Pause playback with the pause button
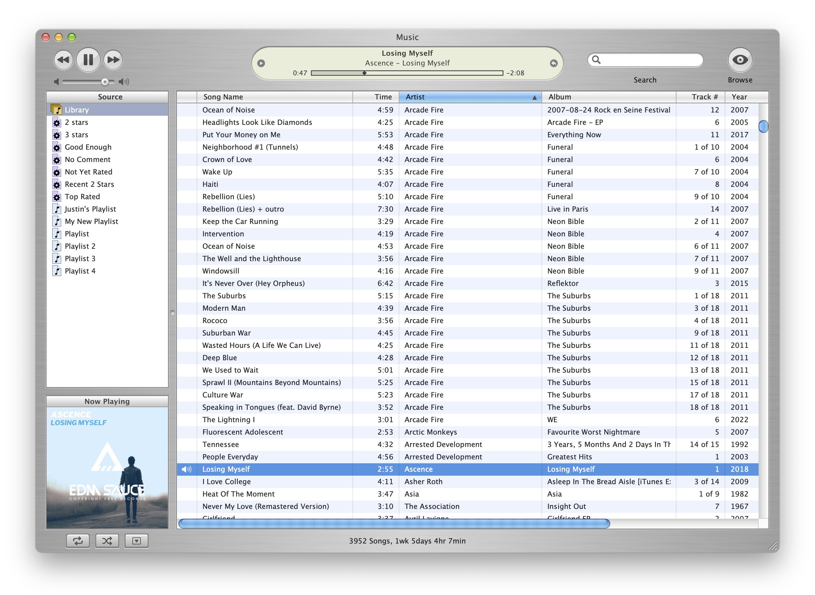Viewport: 815px width, 595px height. [88, 59]
